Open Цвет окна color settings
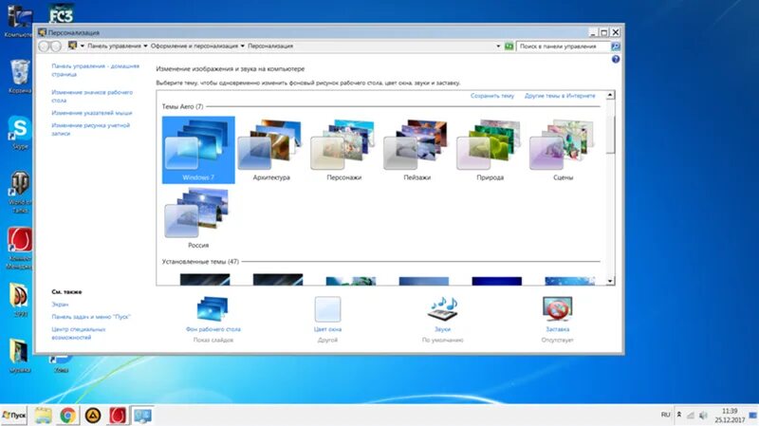This screenshot has width=759, height=426. pos(327,309)
